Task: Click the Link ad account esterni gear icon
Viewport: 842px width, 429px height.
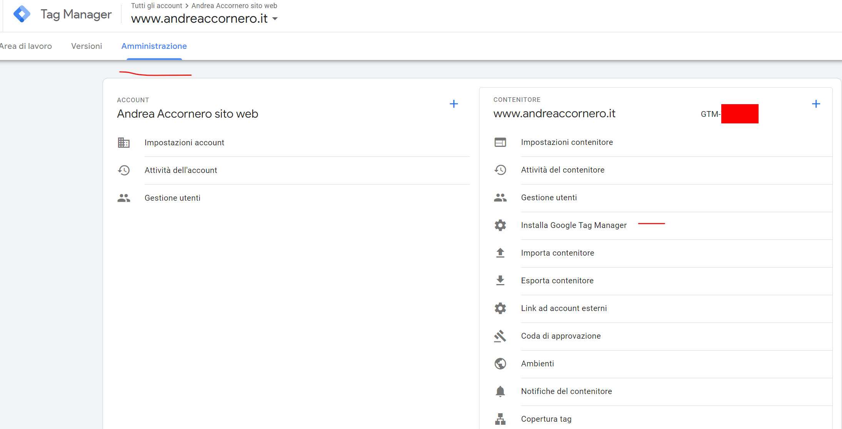Action: [x=500, y=308]
